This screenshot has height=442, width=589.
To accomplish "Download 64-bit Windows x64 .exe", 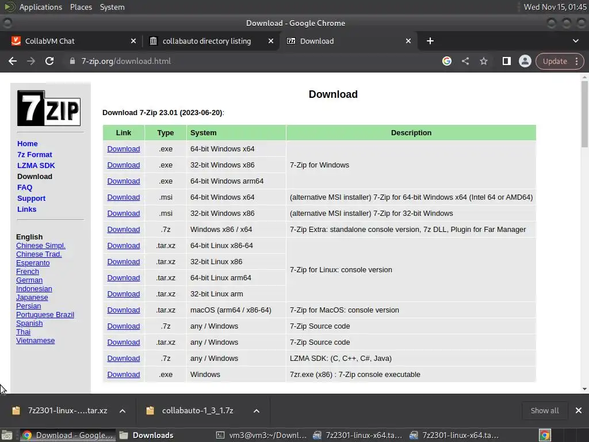I will [x=124, y=149].
